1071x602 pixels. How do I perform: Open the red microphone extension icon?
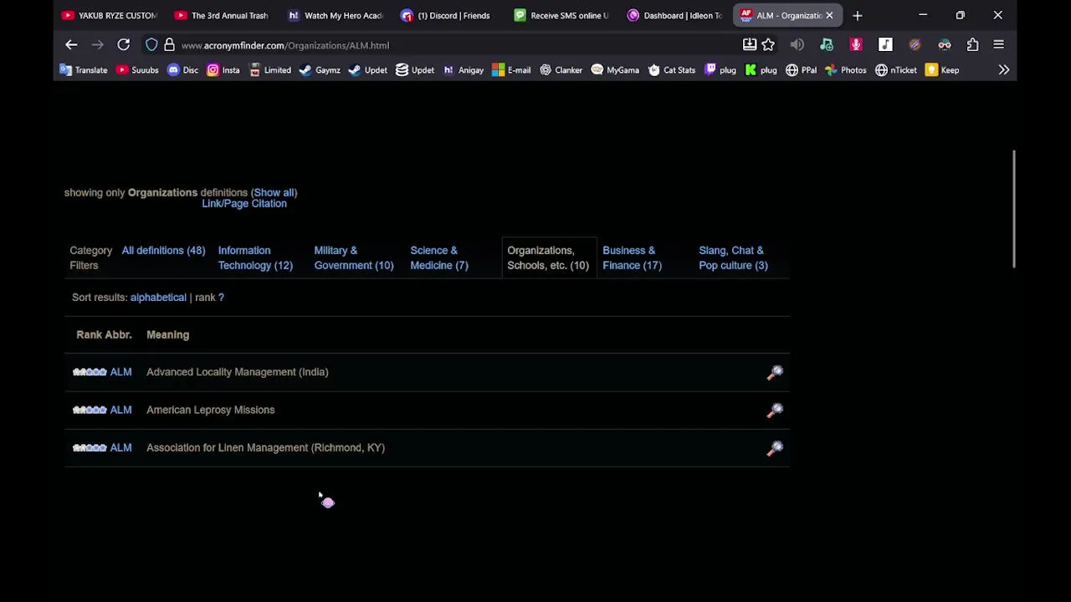[x=856, y=45]
